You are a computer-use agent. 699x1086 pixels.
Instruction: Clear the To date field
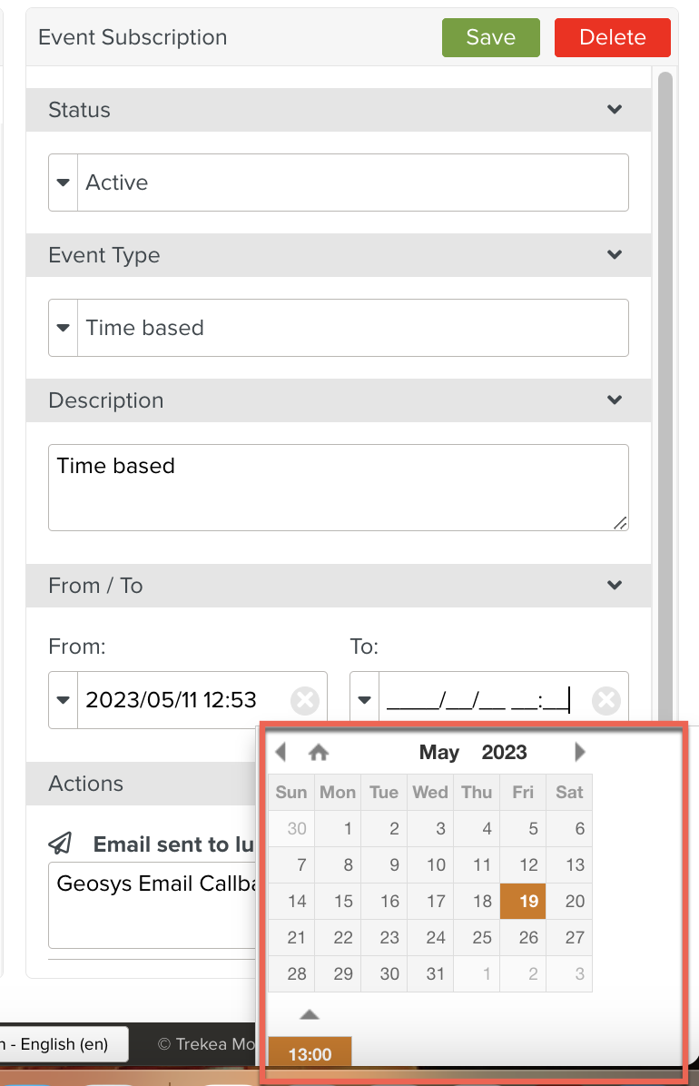[x=605, y=700]
